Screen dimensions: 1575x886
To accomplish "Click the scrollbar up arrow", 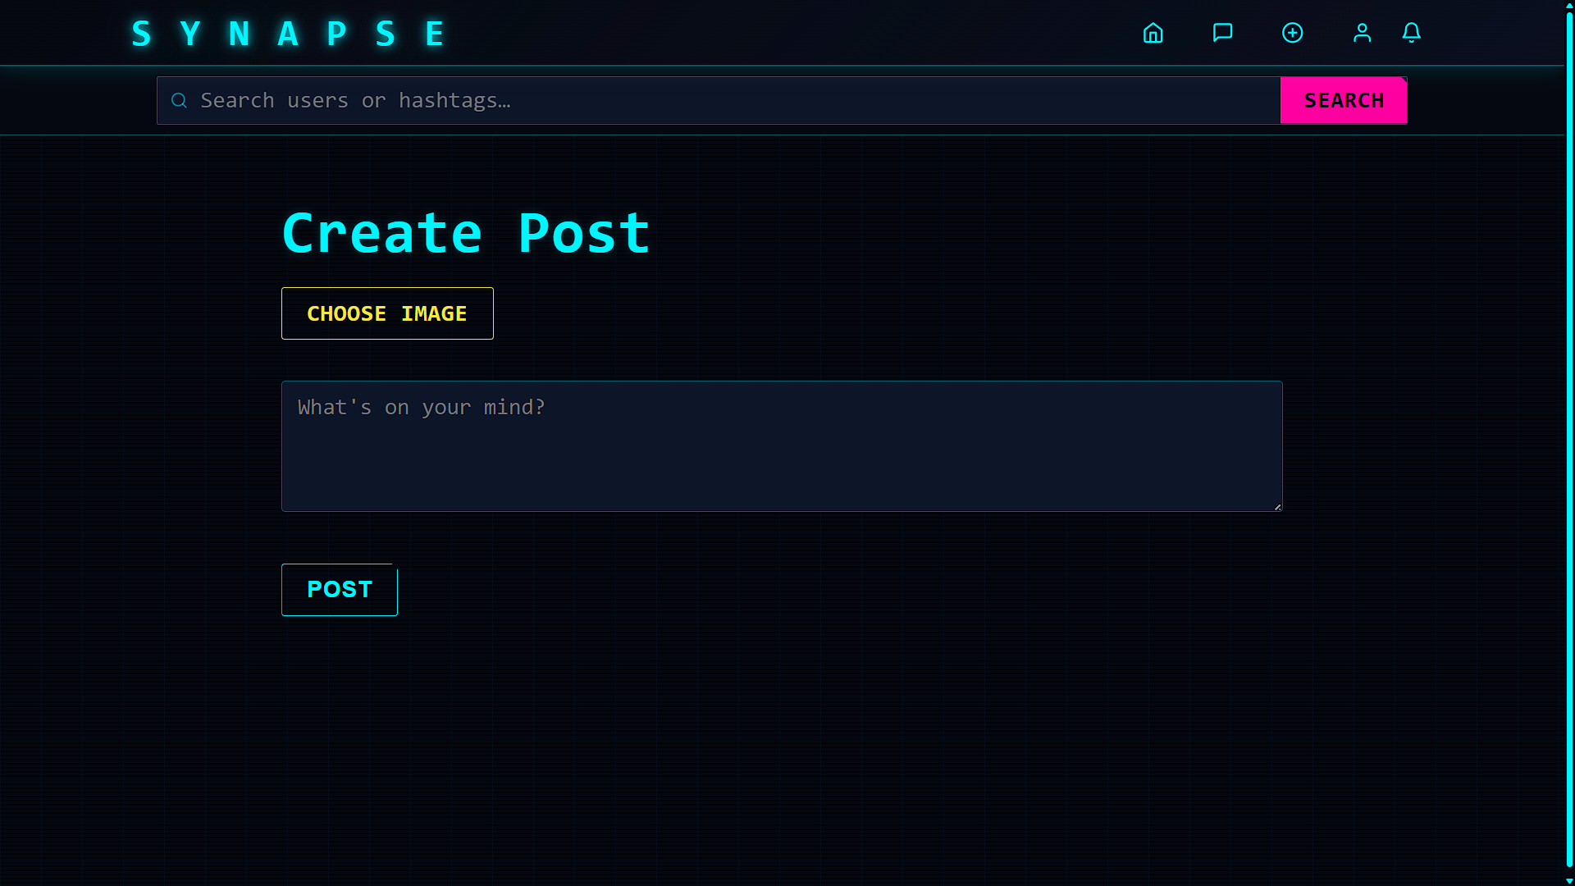I will pos(1568,7).
